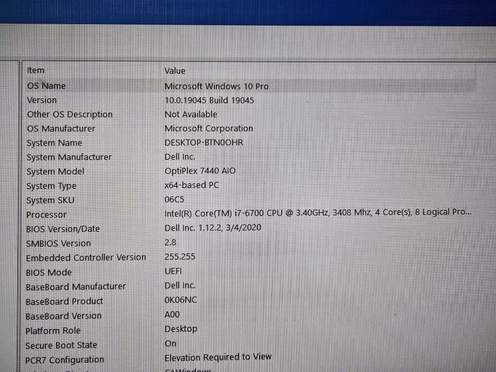Screen dimensions: 496x372
Task: Select the PCR7 Configuration row label
Action: (65, 360)
